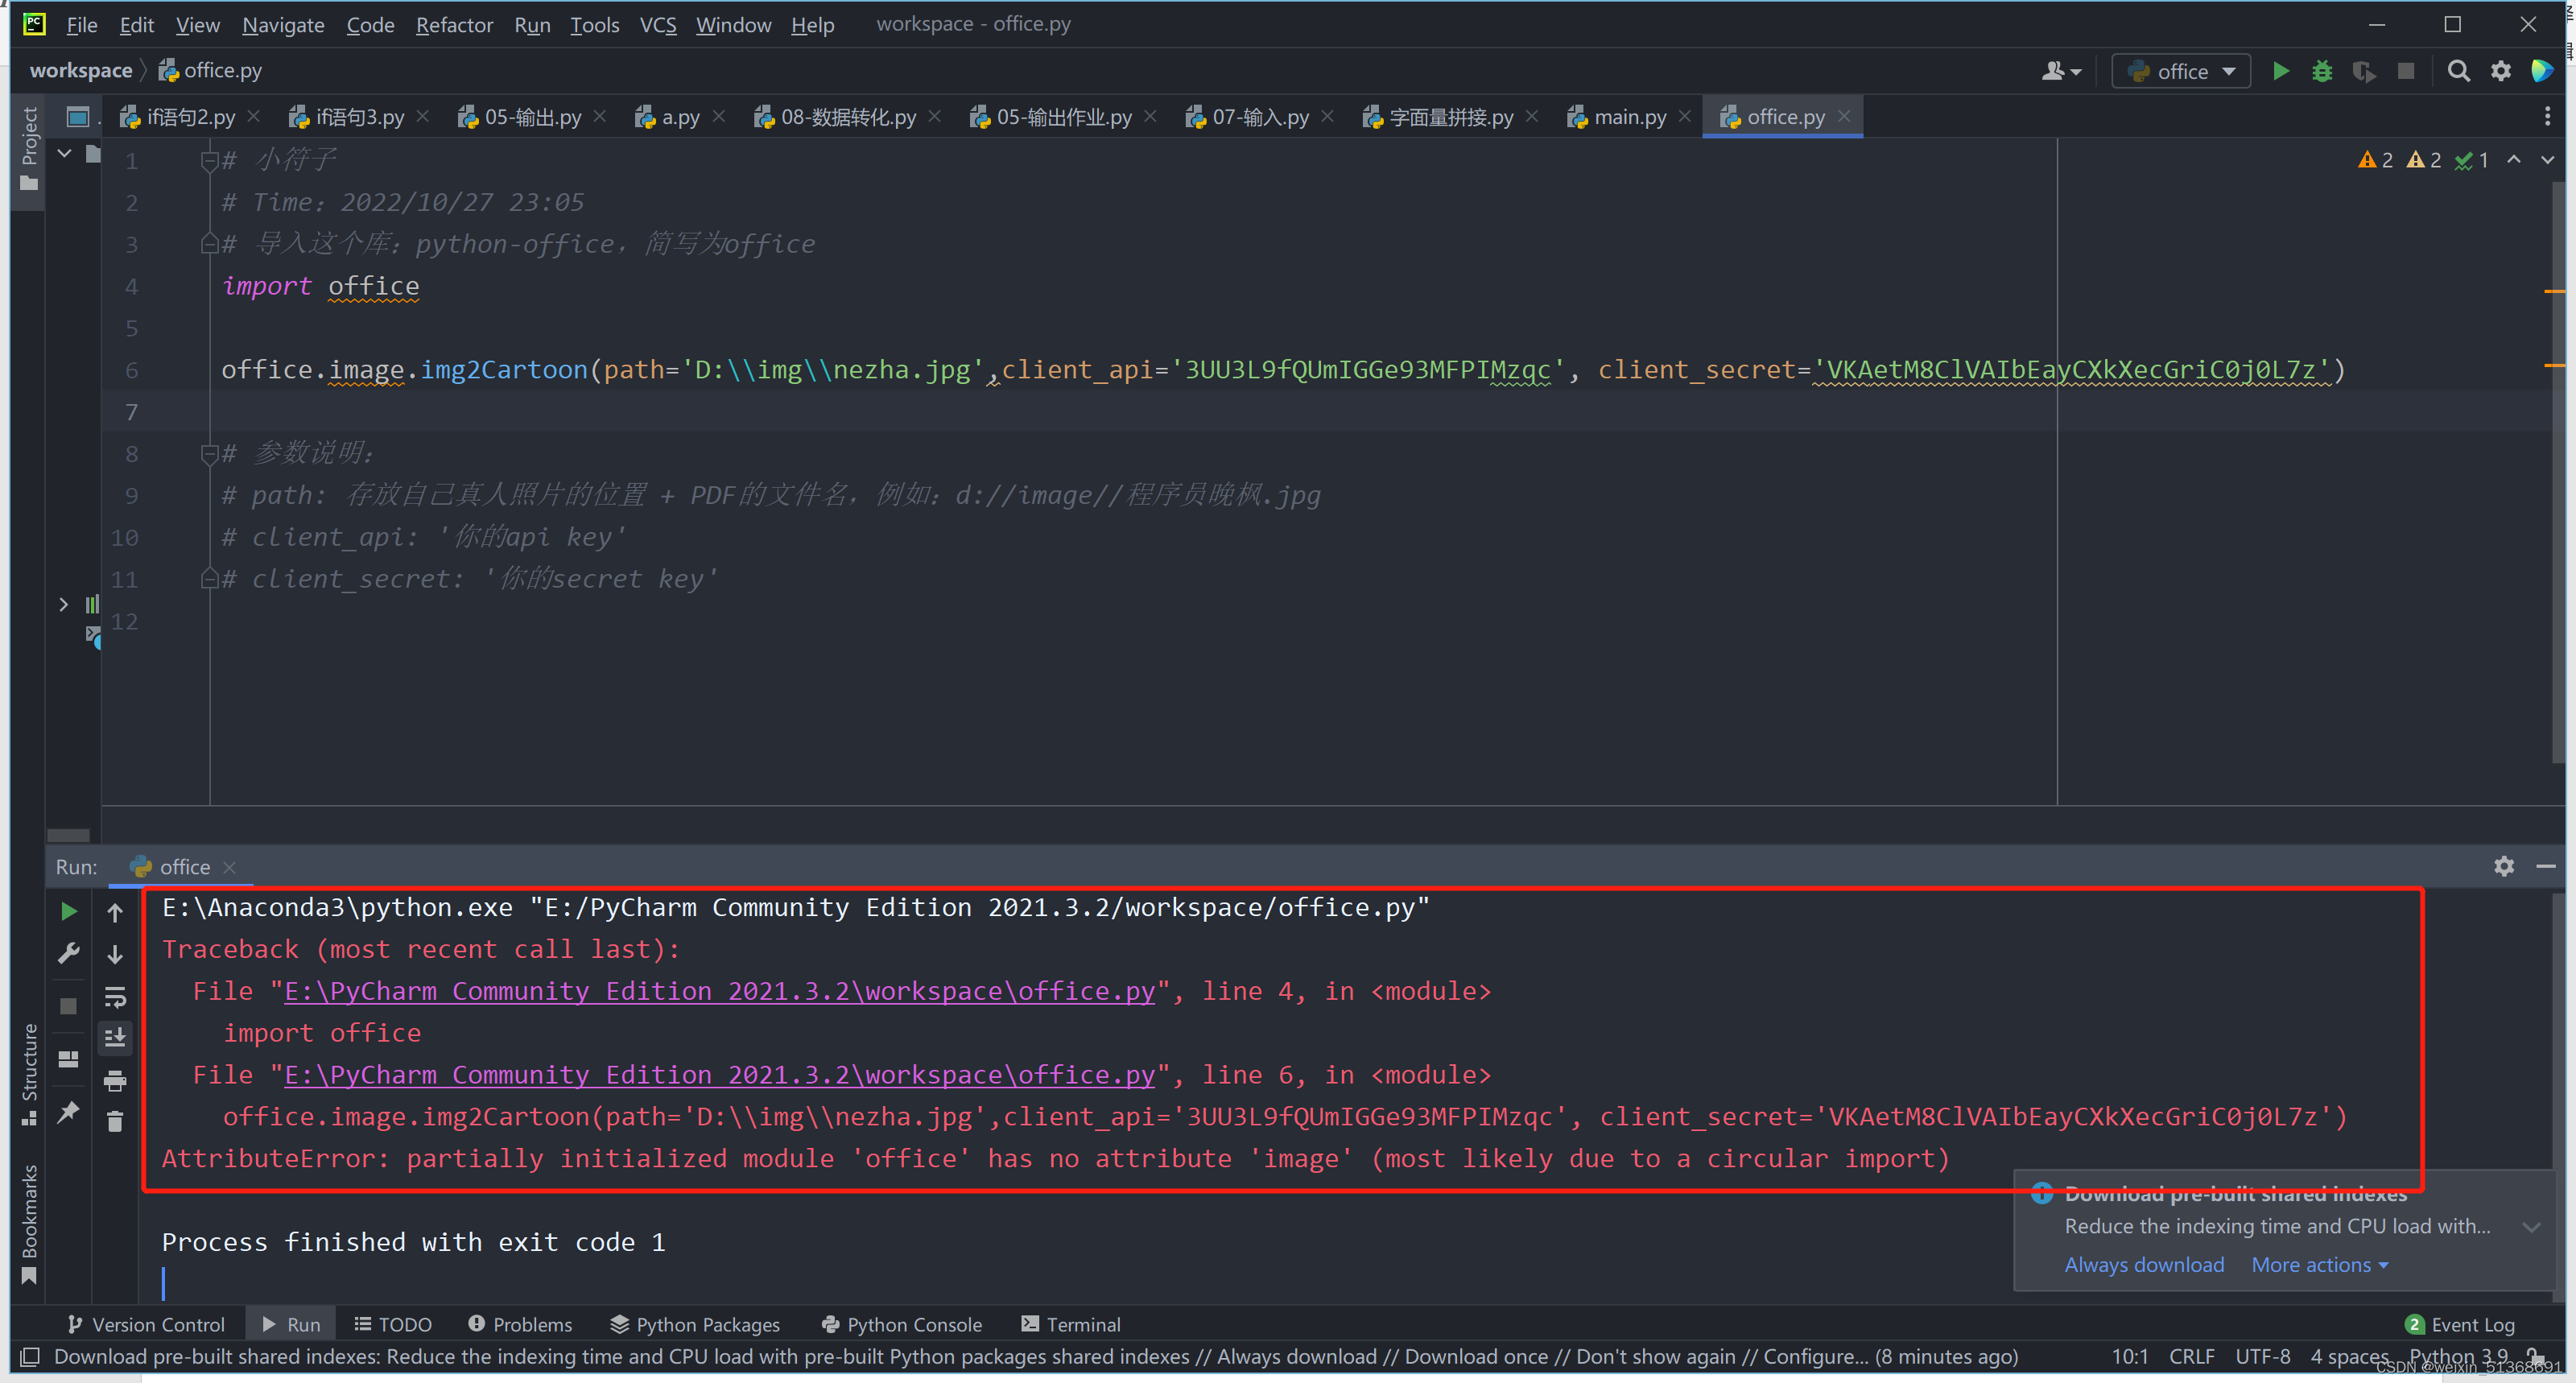2576x1383 pixels.
Task: Click the trash icon to clear console output
Action: (x=115, y=1122)
